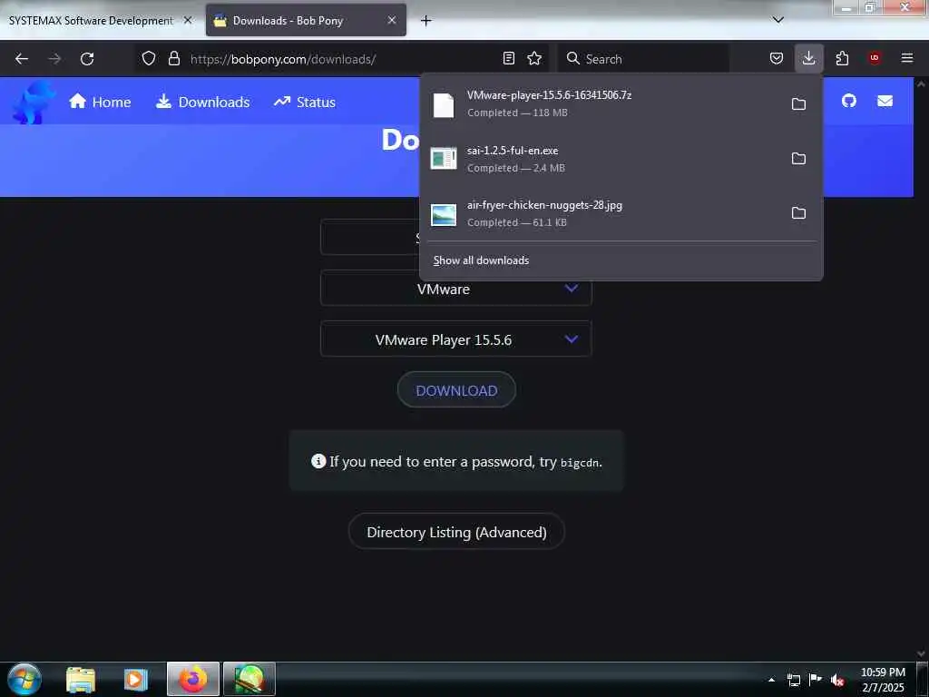Open the VMware Player 15.5.6 version dropdown
Screen dimensions: 929x697
(x=455, y=339)
